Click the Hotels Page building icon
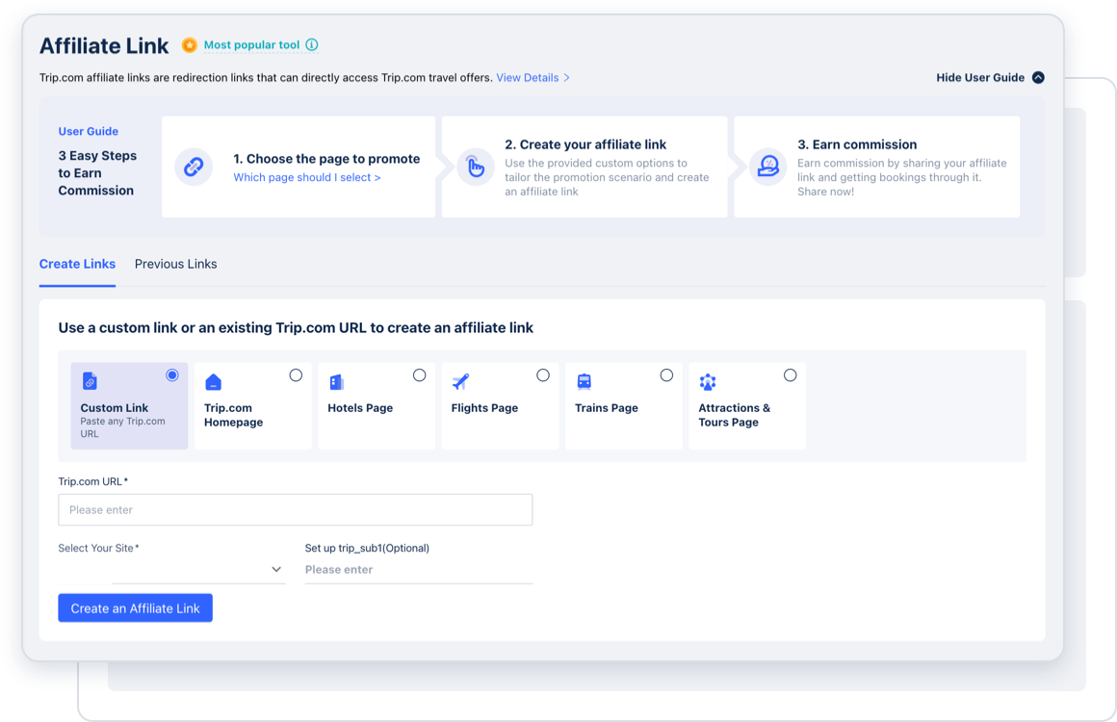 [336, 382]
